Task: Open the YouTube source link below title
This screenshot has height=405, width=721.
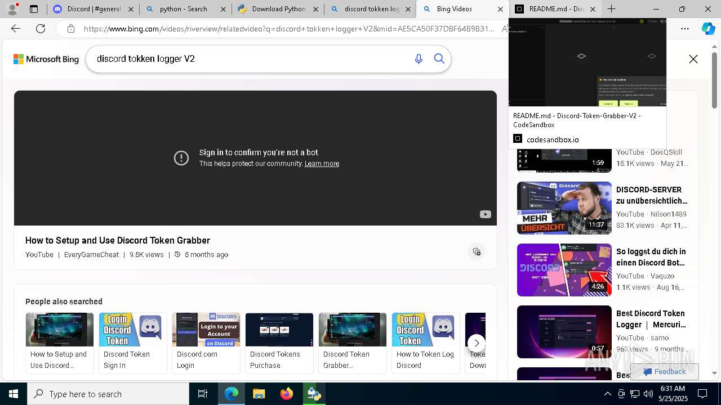Action: coord(39,255)
